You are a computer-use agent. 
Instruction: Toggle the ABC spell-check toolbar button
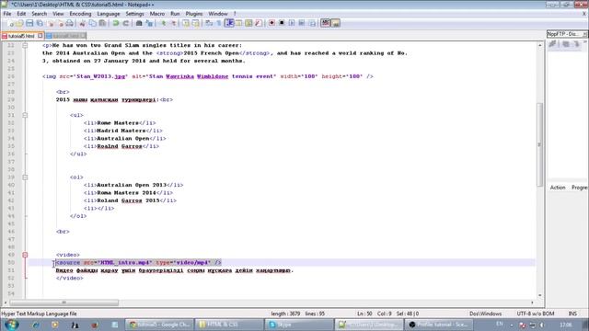pos(325,23)
